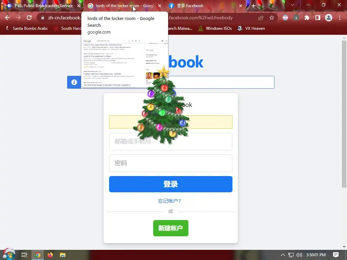Image resolution: width=347 pixels, height=260 pixels.
Task: Open the Santa Bombs Arabs bookmark
Action: tap(26, 28)
